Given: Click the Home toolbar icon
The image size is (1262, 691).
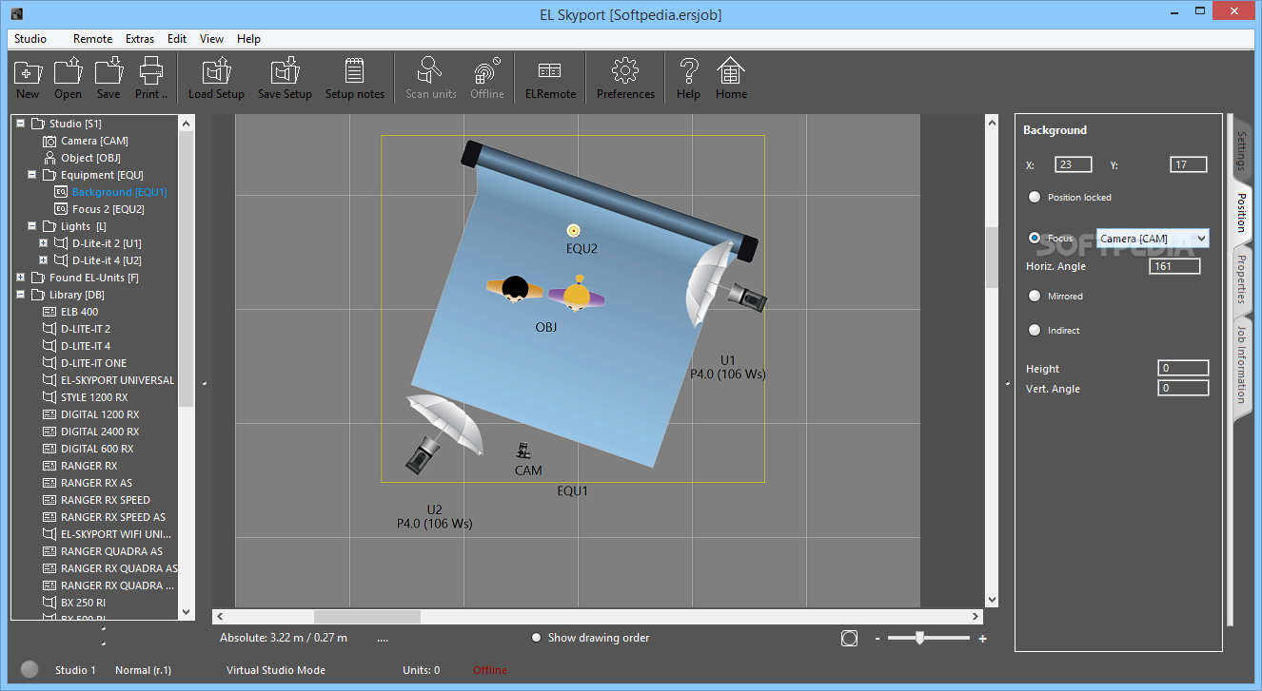Looking at the screenshot, I should point(731,78).
